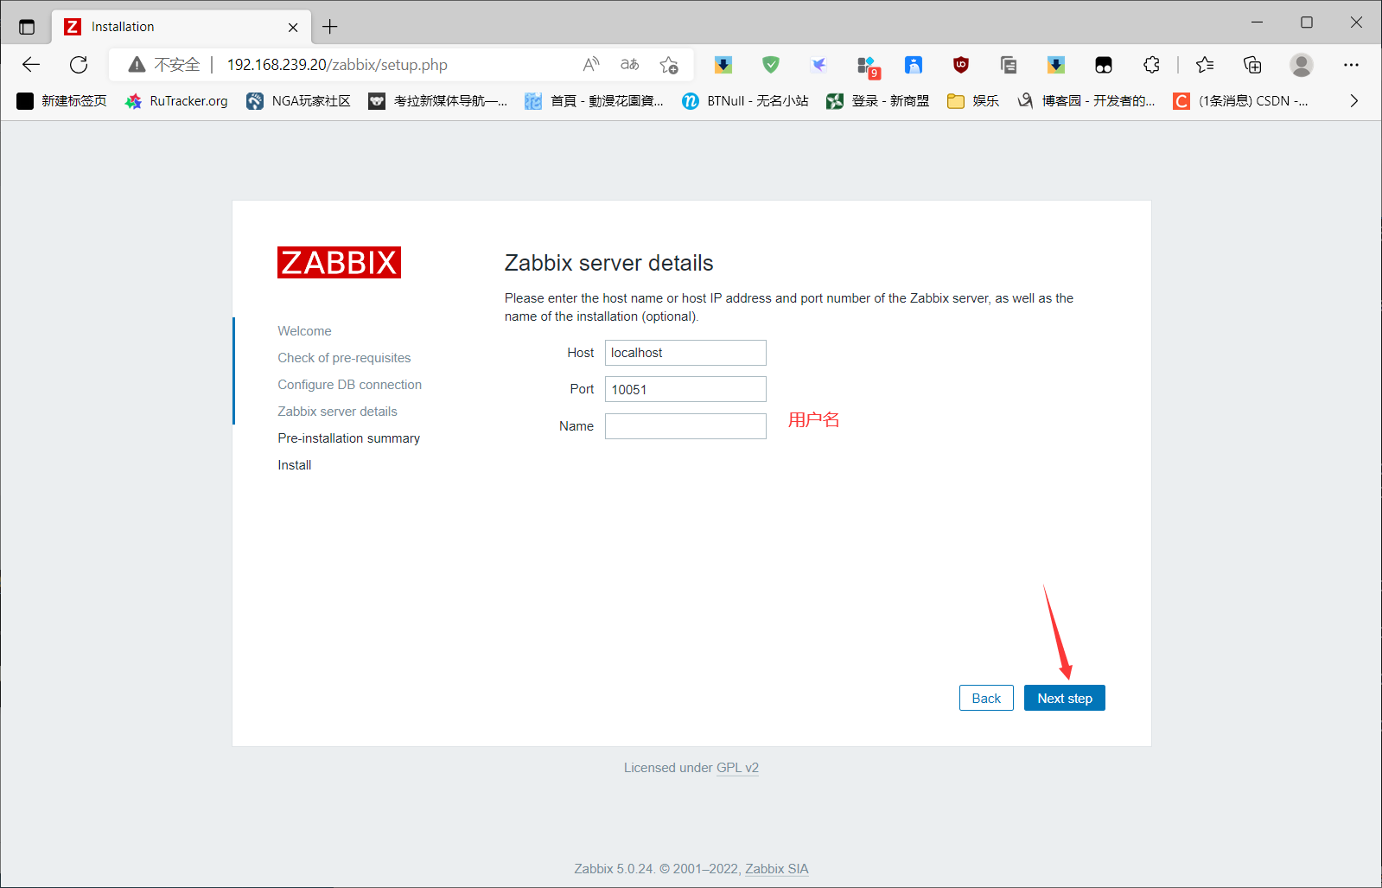Click the not secure warning icon
The width and height of the screenshot is (1382, 888).
click(x=137, y=65)
